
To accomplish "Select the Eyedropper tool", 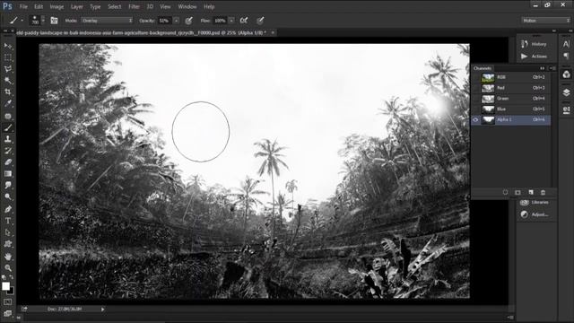I will [8, 104].
